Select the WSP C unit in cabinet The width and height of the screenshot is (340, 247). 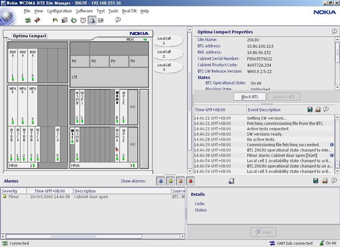coord(82,107)
